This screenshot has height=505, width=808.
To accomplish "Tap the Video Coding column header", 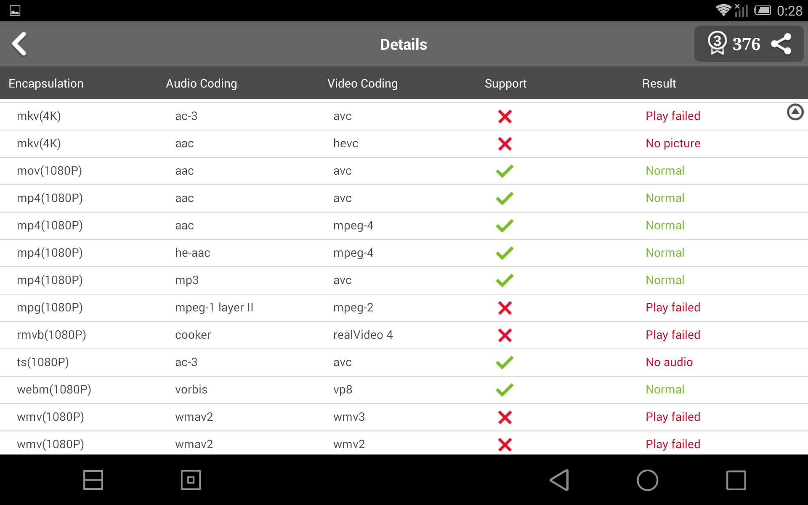I will (362, 83).
